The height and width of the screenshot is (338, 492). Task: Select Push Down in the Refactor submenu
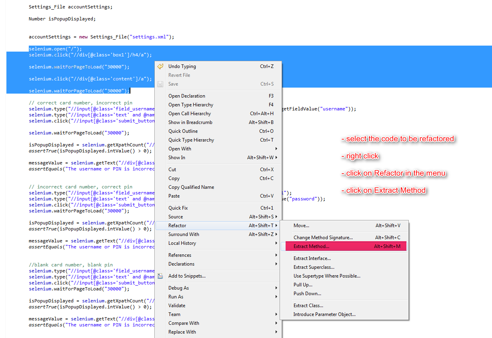[x=344, y=294]
